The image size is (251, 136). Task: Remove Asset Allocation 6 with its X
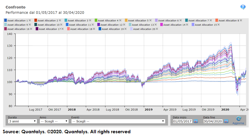point(181,21)
